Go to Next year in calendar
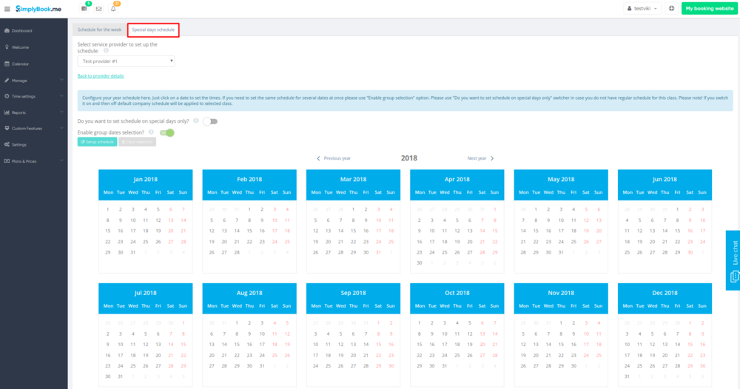Screen dimensions: 740x389 click(x=480, y=158)
